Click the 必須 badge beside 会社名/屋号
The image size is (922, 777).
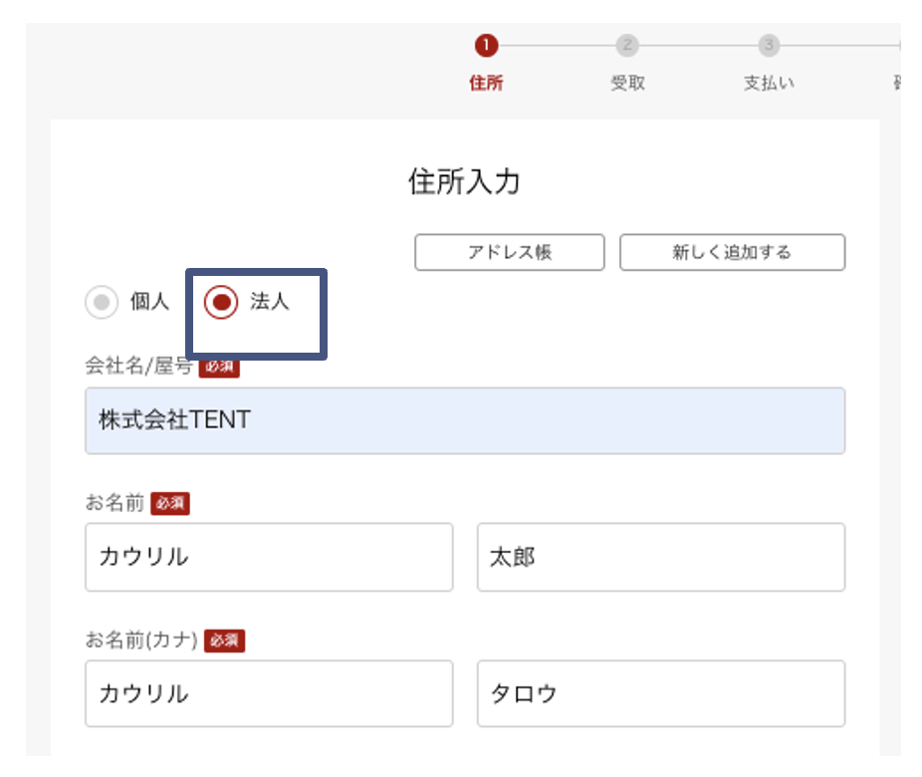219,368
